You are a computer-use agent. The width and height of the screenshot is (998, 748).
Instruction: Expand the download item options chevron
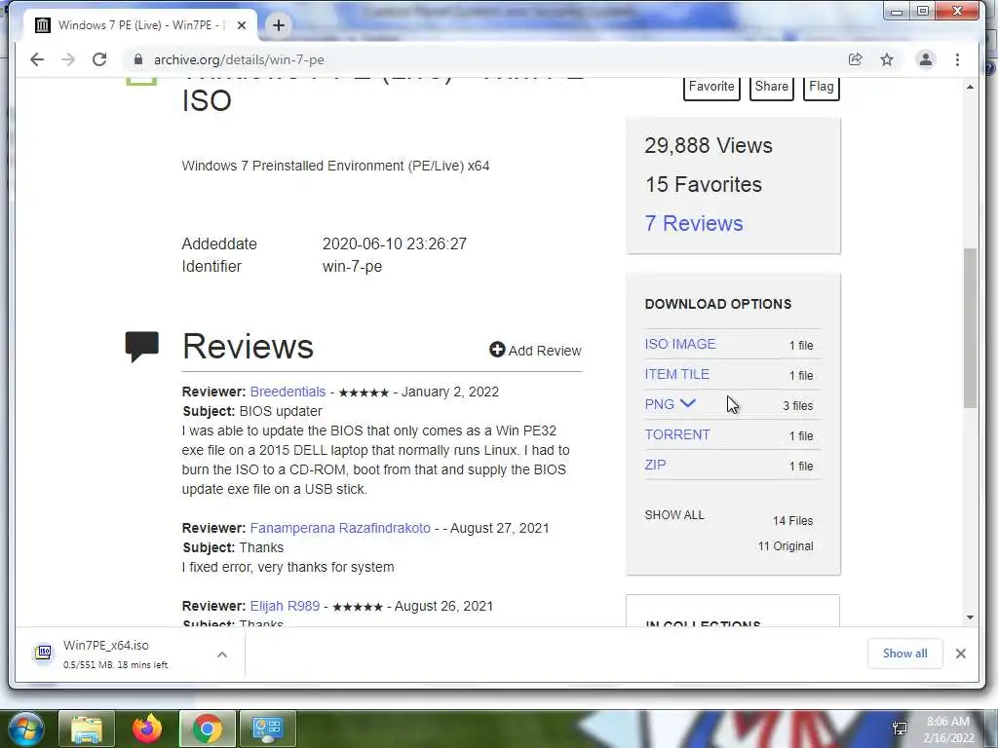(x=222, y=654)
